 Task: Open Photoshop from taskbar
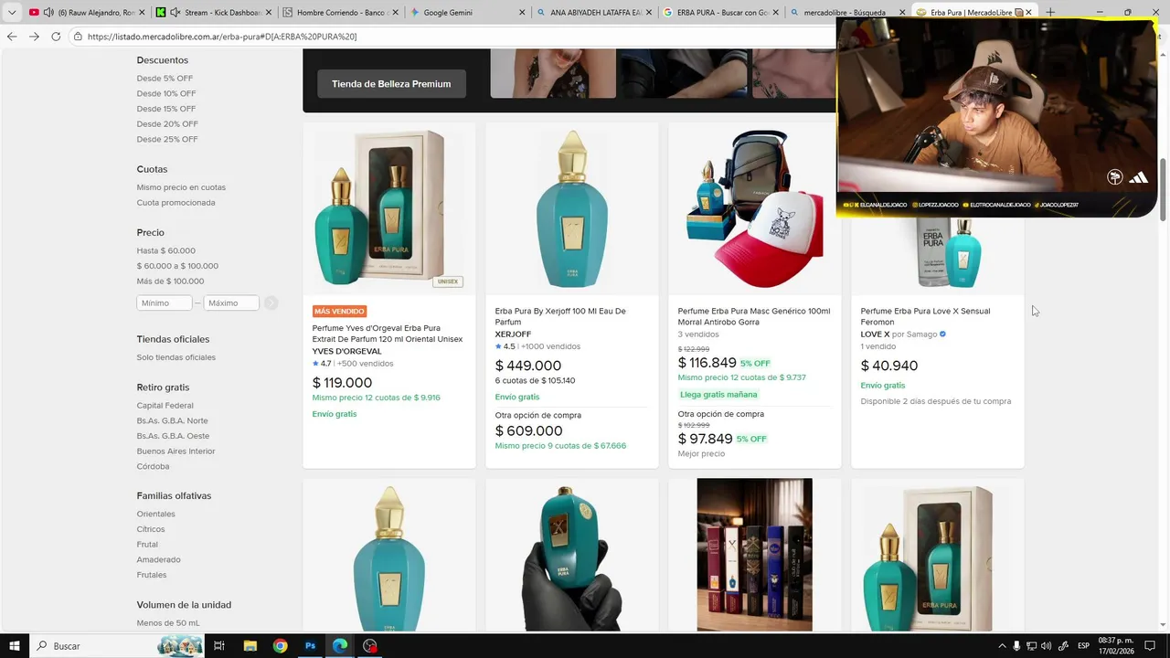tap(310, 646)
